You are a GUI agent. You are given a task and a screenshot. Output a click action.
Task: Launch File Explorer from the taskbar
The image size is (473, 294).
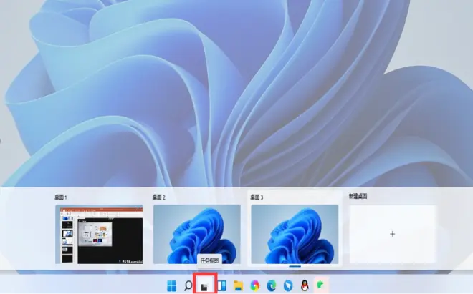coord(238,286)
